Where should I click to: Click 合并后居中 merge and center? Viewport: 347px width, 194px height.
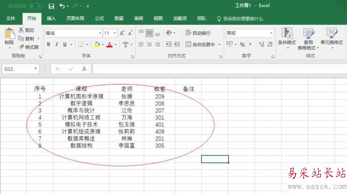pos(201,44)
